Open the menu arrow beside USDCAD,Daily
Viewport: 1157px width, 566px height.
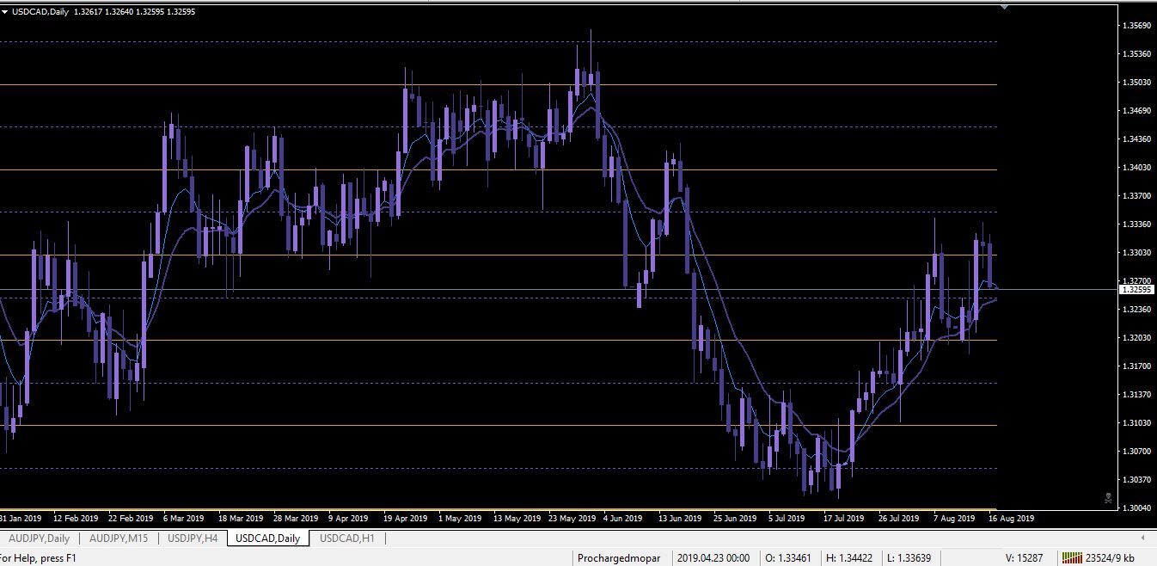[x=5, y=12]
